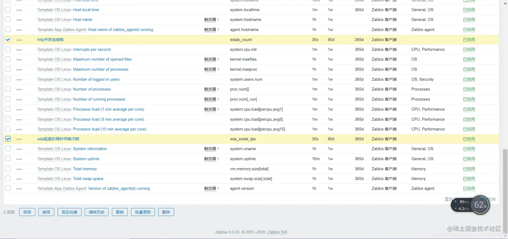The width and height of the screenshot is (508, 239).
Task: Click the 删除 button
Action: [x=166, y=212]
